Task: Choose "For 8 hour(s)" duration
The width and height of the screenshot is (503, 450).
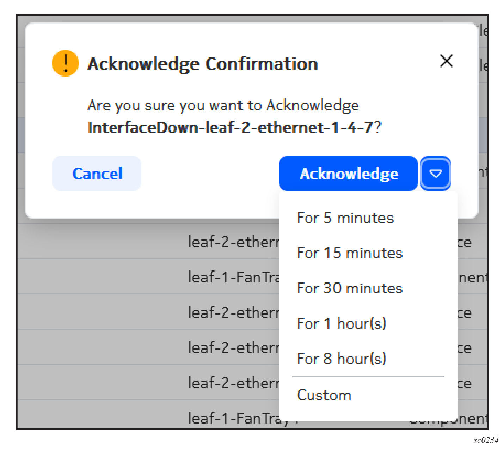Action: 342,359
